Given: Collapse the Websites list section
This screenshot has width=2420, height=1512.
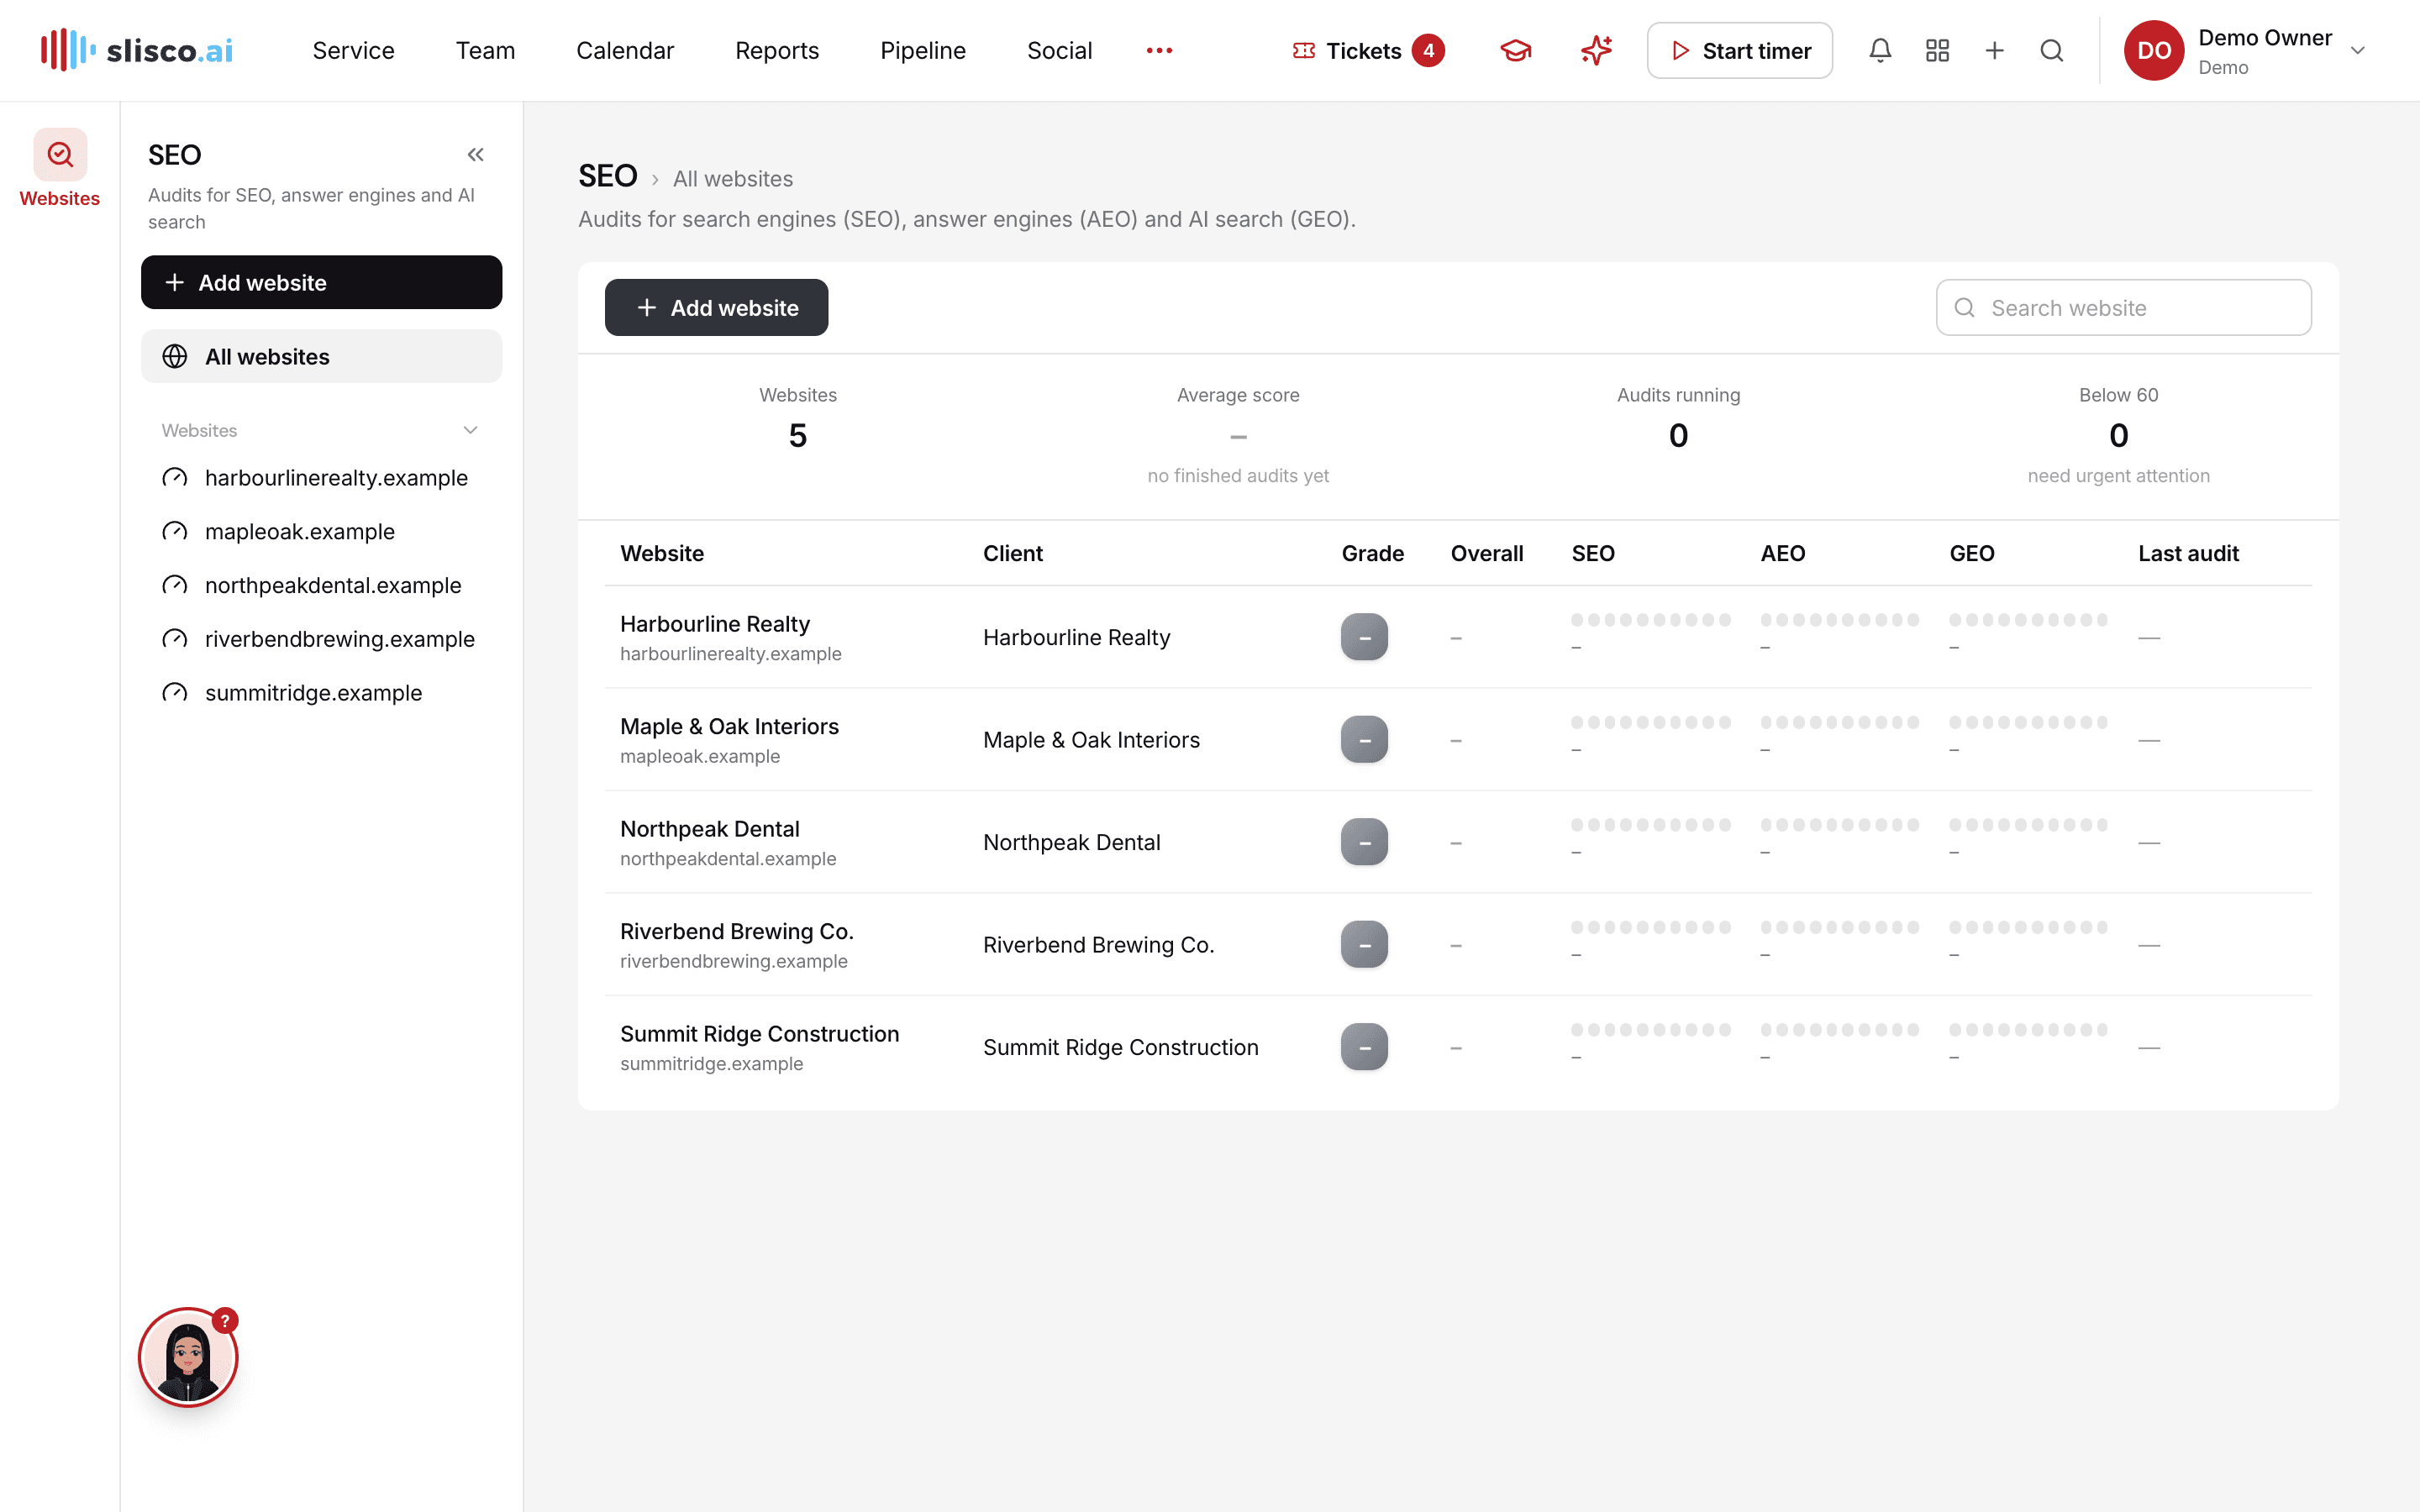Looking at the screenshot, I should pyautogui.click(x=470, y=430).
